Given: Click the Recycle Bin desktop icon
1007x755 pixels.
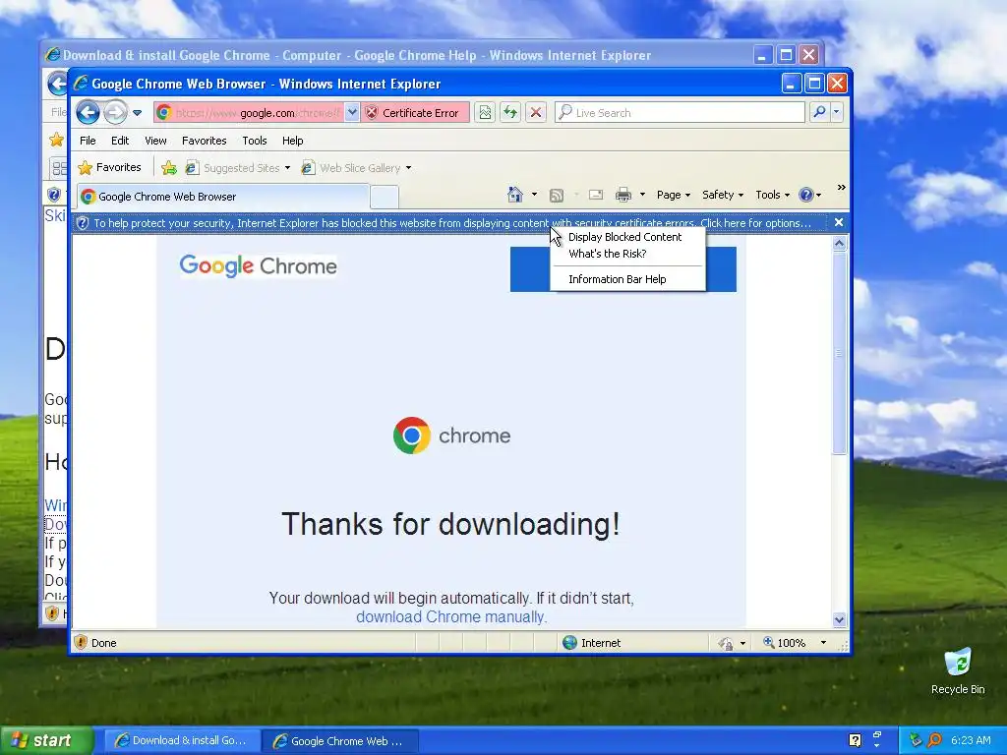Looking at the screenshot, I should coord(958,672).
